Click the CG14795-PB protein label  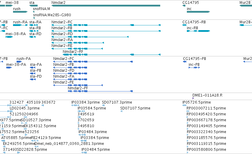pyautogui.click(x=195, y=59)
